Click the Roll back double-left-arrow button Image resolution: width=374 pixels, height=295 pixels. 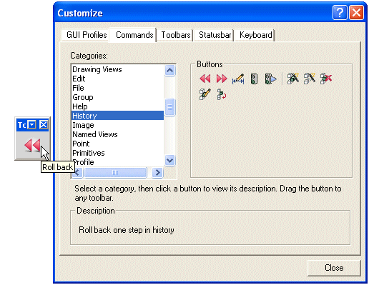click(x=205, y=79)
